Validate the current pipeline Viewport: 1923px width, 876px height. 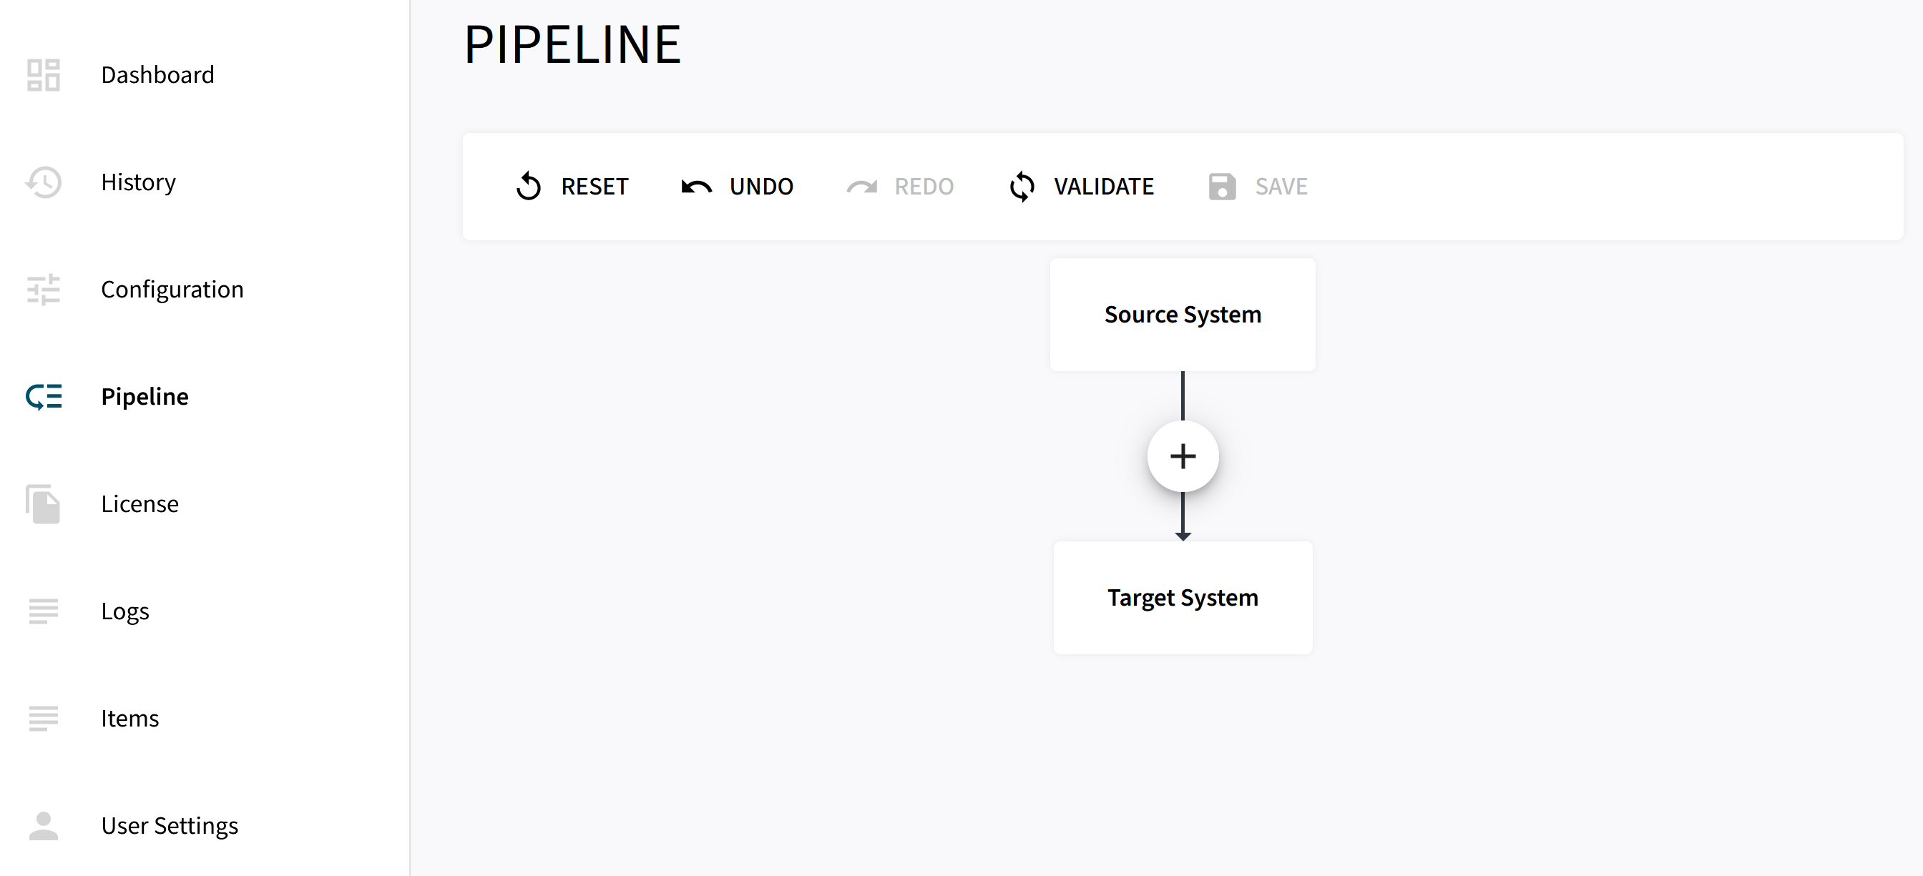tap(1081, 187)
